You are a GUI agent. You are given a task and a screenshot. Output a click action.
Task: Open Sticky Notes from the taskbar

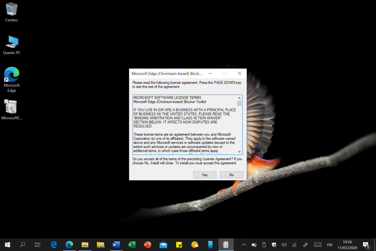179,244
